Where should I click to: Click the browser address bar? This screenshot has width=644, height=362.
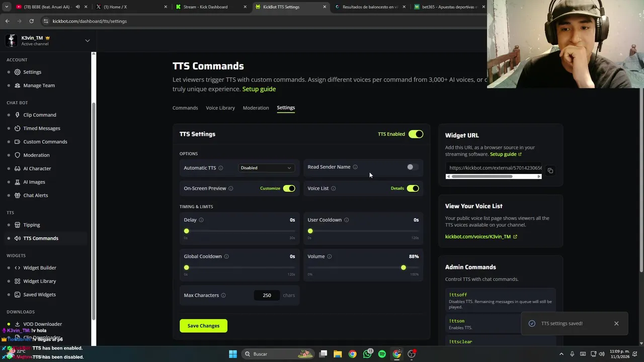[262, 21]
